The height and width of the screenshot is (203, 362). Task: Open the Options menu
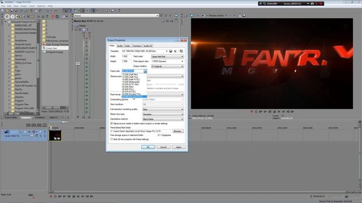click(x=41, y=6)
